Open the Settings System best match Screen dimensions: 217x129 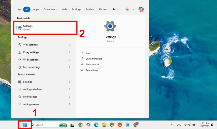[45, 28]
